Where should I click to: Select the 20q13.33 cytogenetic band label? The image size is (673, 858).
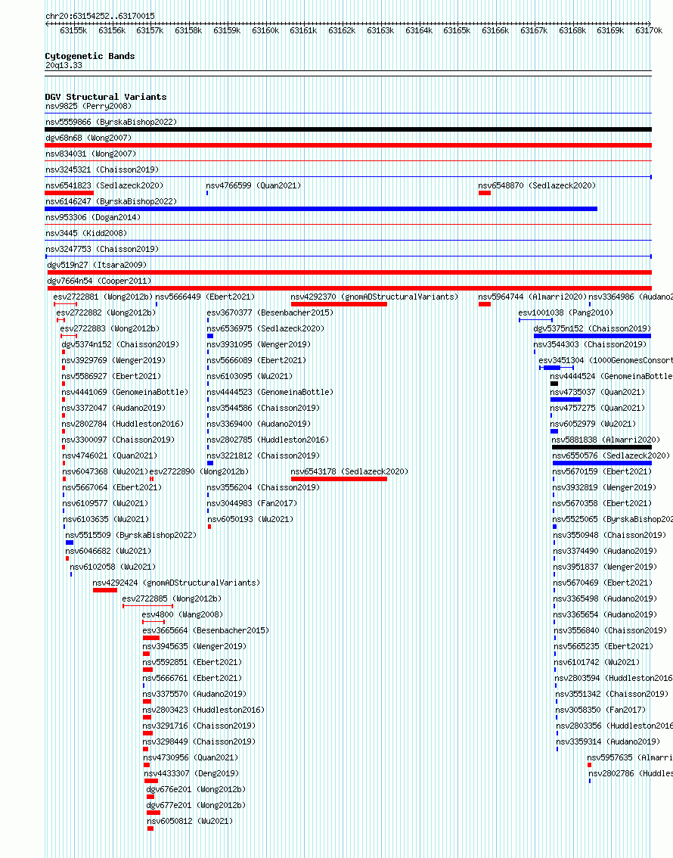pyautogui.click(x=64, y=65)
